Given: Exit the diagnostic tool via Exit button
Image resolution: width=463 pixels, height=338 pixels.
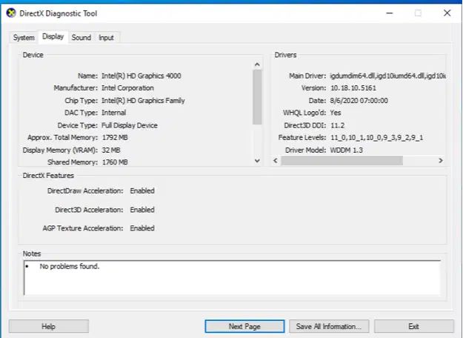Looking at the screenshot, I should pyautogui.click(x=413, y=326).
